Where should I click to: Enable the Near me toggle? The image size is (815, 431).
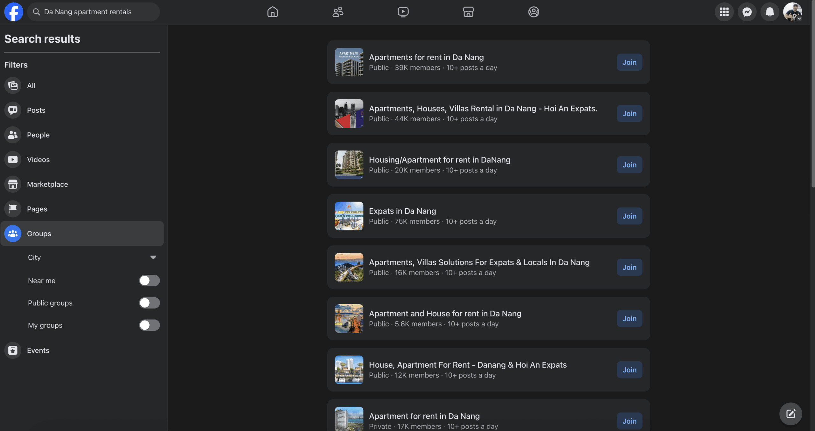(x=149, y=280)
